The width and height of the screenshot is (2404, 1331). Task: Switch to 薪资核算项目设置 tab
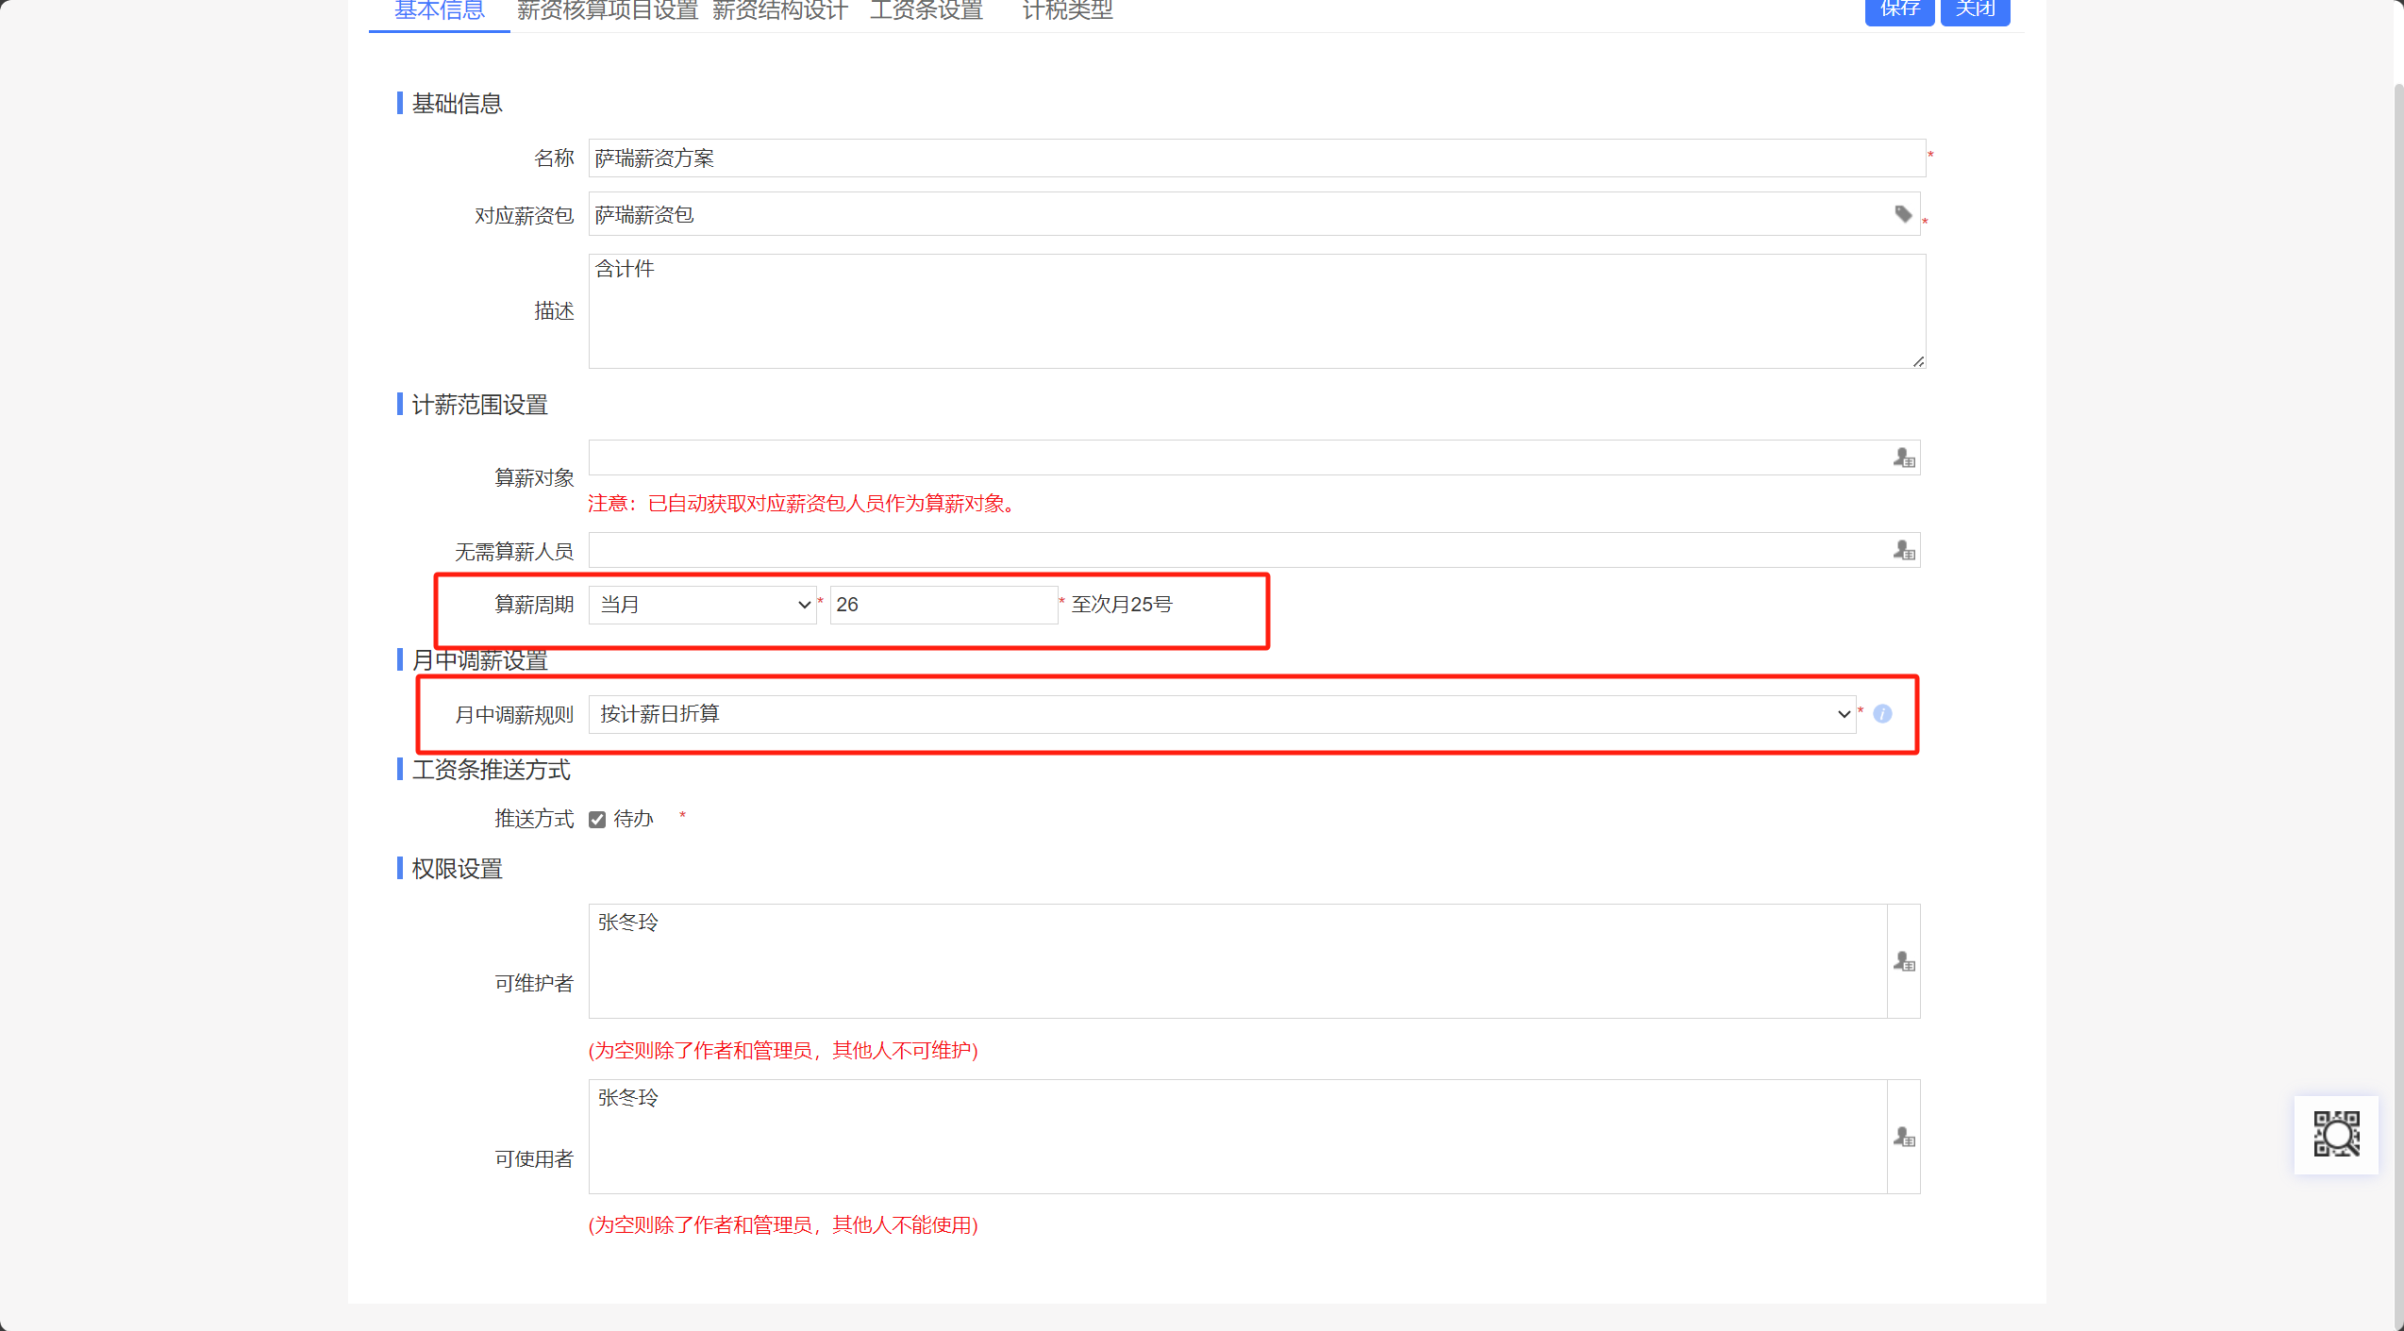607,11
